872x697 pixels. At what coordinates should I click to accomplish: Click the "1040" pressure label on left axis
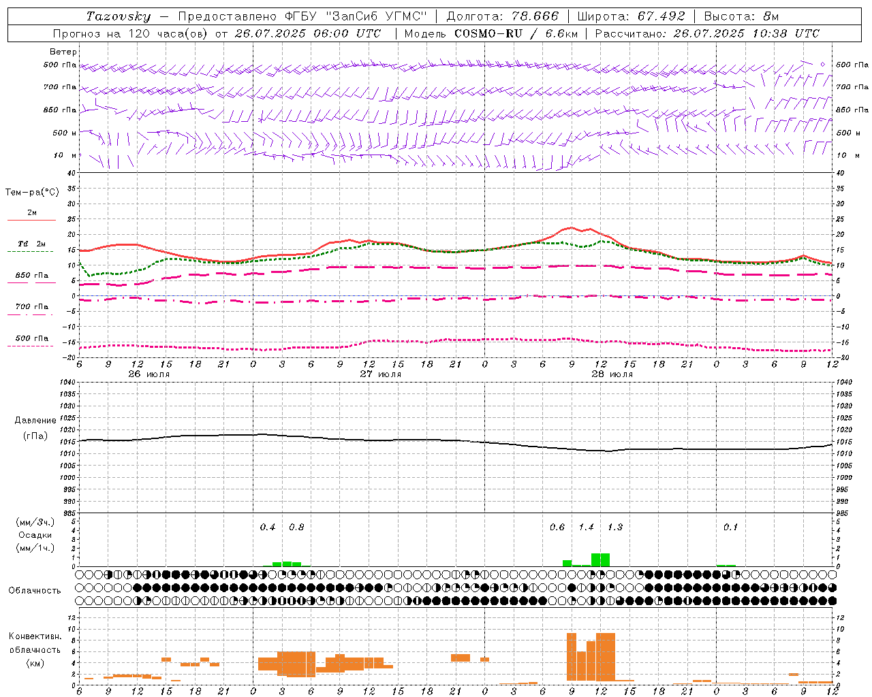(68, 383)
